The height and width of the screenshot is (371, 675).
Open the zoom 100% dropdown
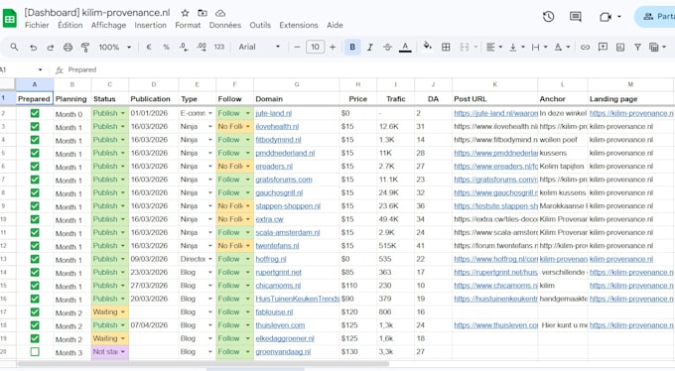[x=114, y=48]
